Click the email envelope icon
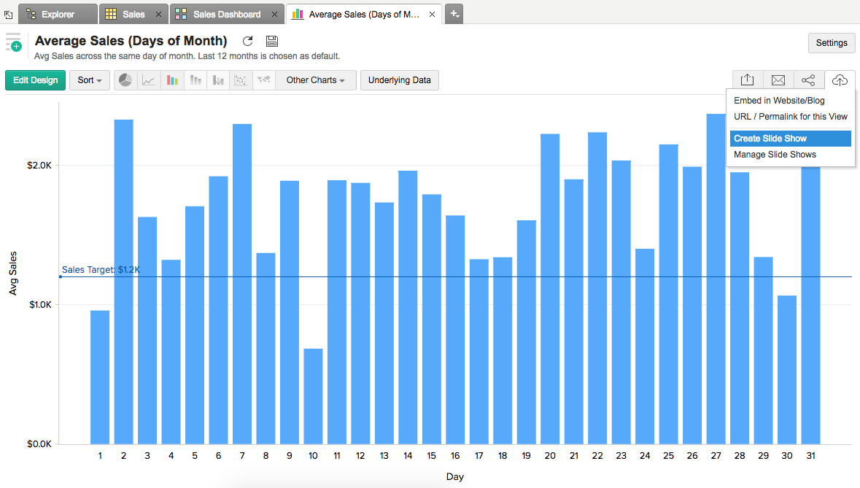 [x=778, y=80]
